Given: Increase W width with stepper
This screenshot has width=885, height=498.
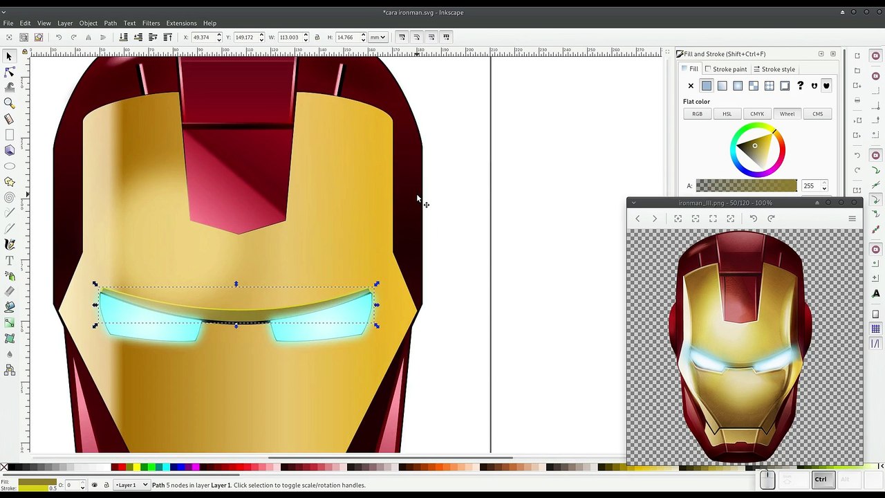Looking at the screenshot, I should click(306, 35).
